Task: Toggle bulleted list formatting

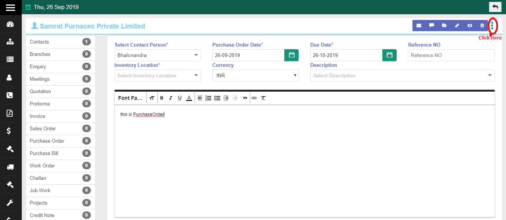Action: (x=217, y=98)
